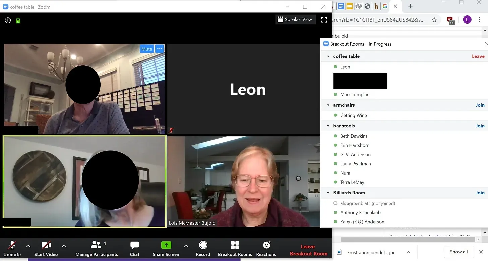Open the Chat panel icon
Viewport: 488px width, 261px height.
(x=134, y=246)
